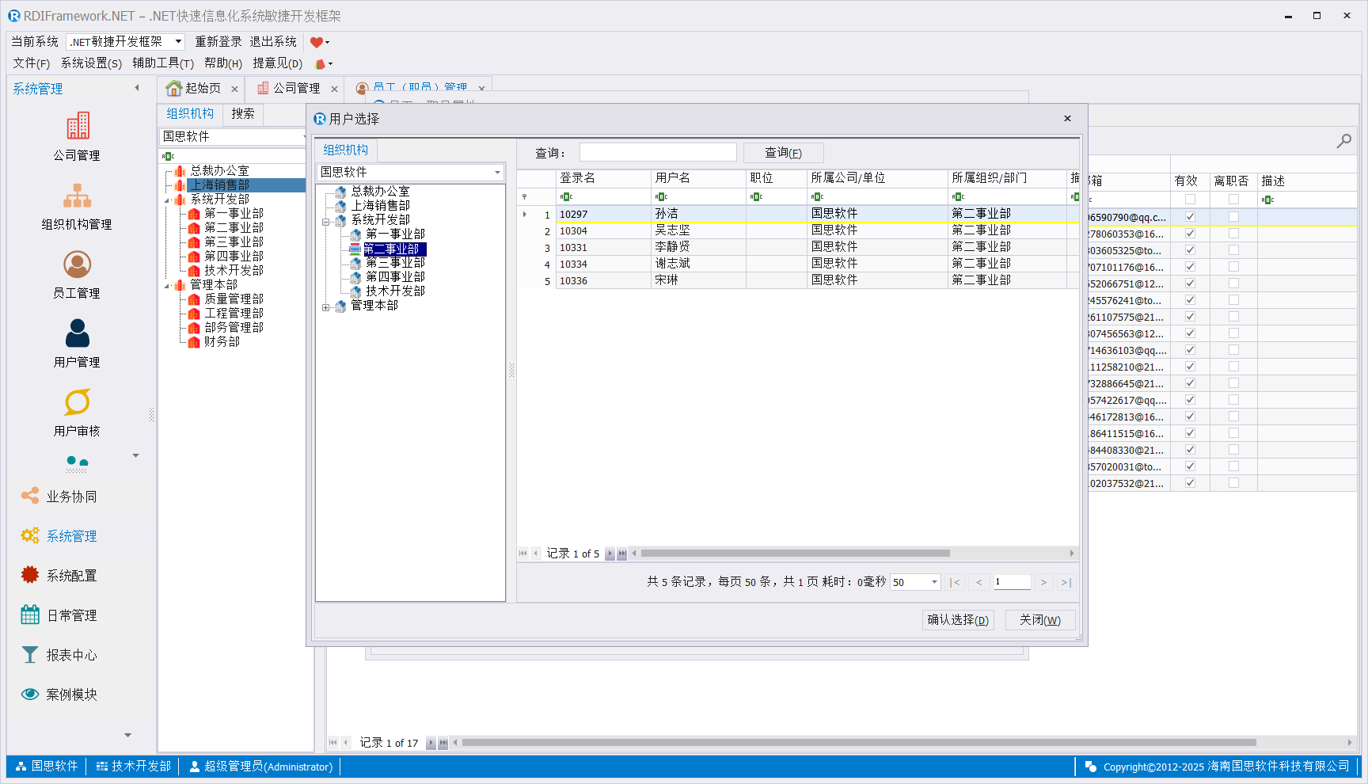The height and width of the screenshot is (784, 1368).
Task: Click the red heart toolbar icon
Action: pos(316,42)
